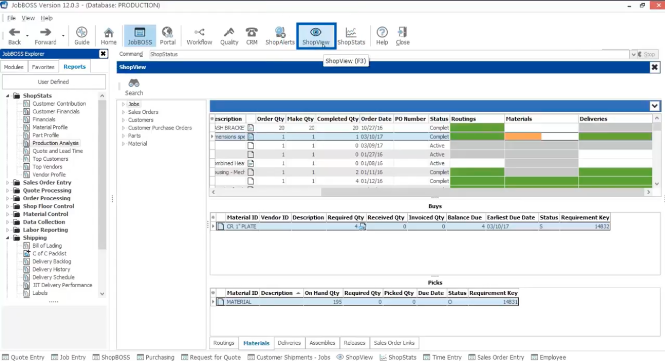Image resolution: width=665 pixels, height=361 pixels.
Task: Expand the Quote Processing folder
Action: coord(8,191)
